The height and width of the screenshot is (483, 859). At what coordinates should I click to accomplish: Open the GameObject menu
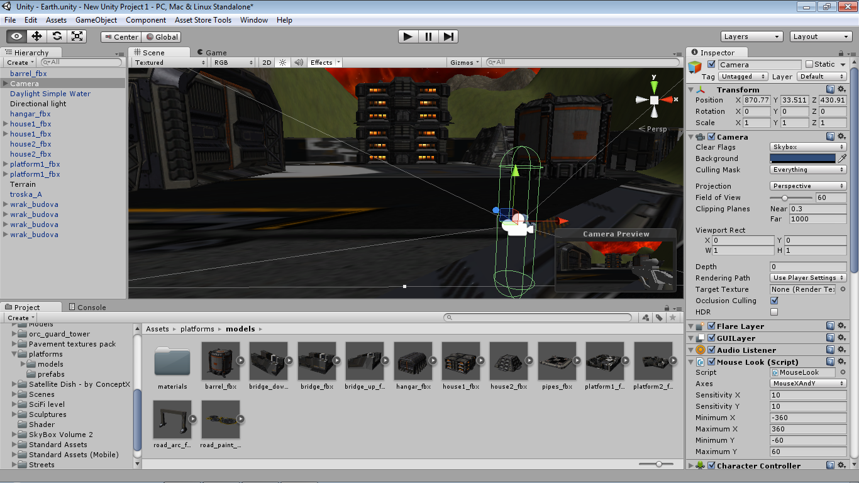click(96, 20)
